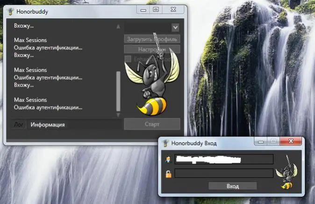Click the Вход login button
The width and height of the screenshot is (315, 204).
click(232, 186)
